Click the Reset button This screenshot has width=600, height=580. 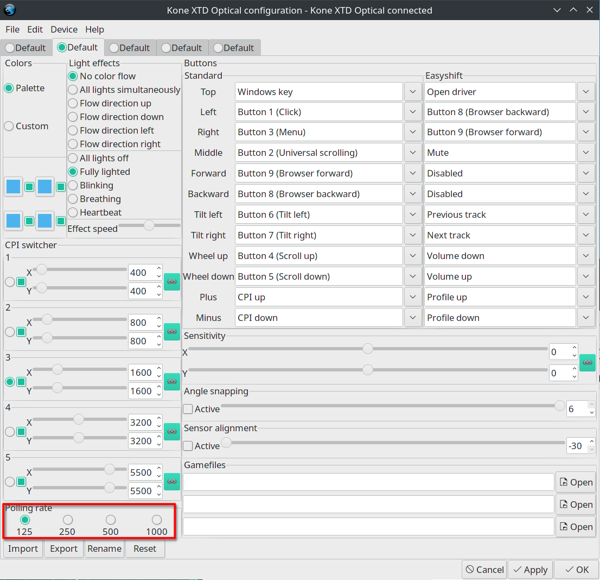tap(145, 549)
